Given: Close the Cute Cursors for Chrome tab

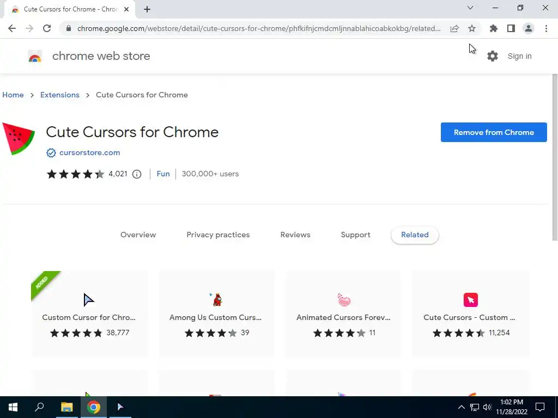Looking at the screenshot, I should 126,9.
